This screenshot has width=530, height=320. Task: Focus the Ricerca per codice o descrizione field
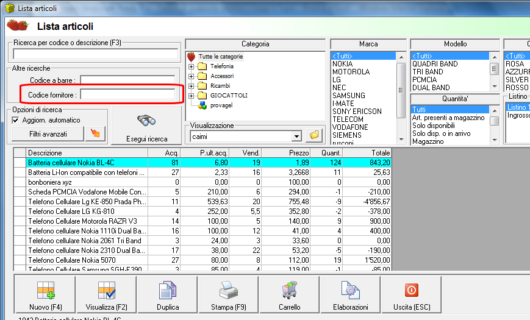click(95, 54)
